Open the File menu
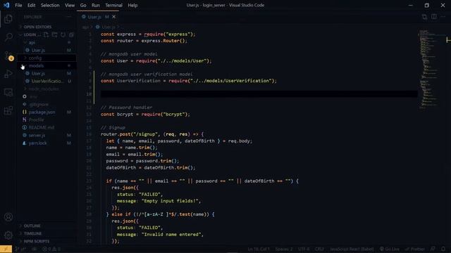This screenshot has height=253, width=451. tap(18, 5)
